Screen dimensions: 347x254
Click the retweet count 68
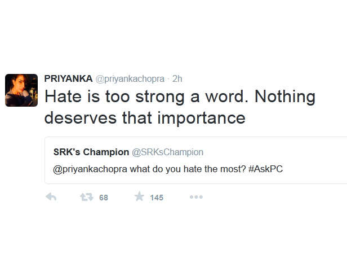[x=104, y=198]
